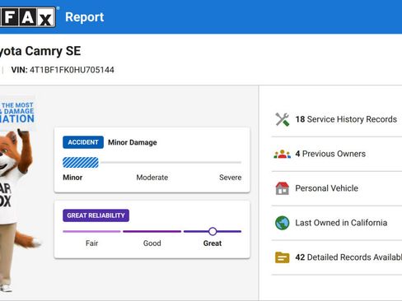This screenshot has height=301, width=402.
Task: Click the Good segment of reliability scale
Action: [x=152, y=231]
